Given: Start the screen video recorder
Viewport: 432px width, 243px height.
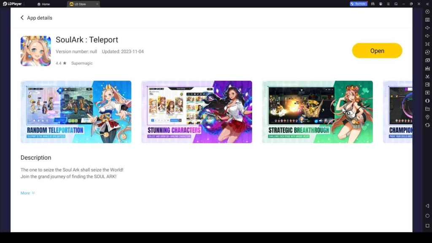Looking at the screenshot, I should pyautogui.click(x=427, y=84).
